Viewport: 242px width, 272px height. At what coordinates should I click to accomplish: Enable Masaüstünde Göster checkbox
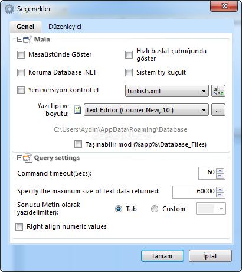tap(21, 54)
